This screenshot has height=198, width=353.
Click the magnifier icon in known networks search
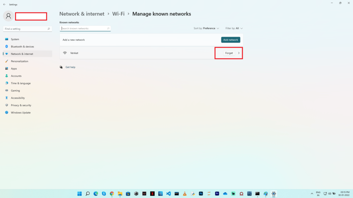point(108,29)
